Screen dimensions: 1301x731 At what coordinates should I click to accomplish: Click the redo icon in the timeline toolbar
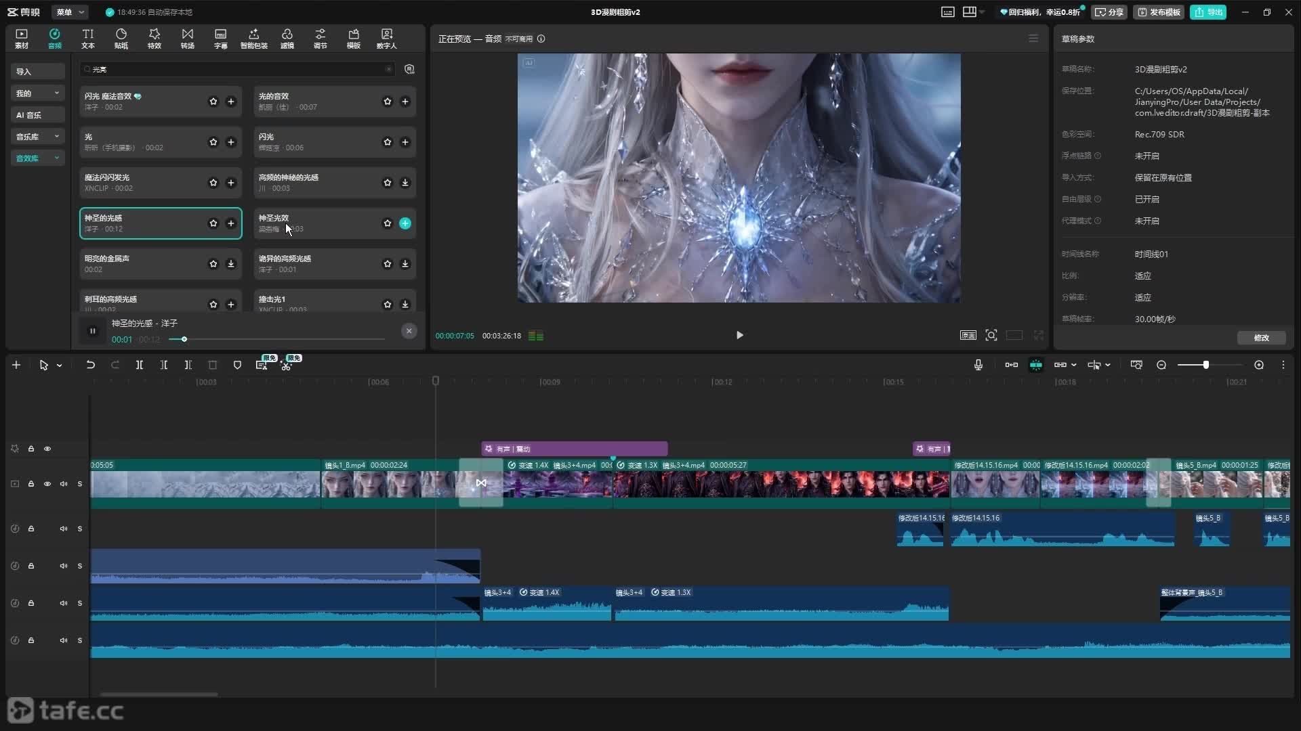(x=115, y=365)
